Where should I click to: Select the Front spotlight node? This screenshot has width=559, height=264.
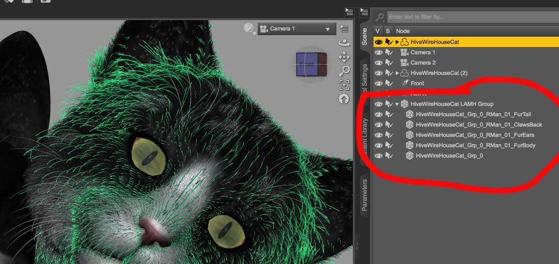pos(417,83)
